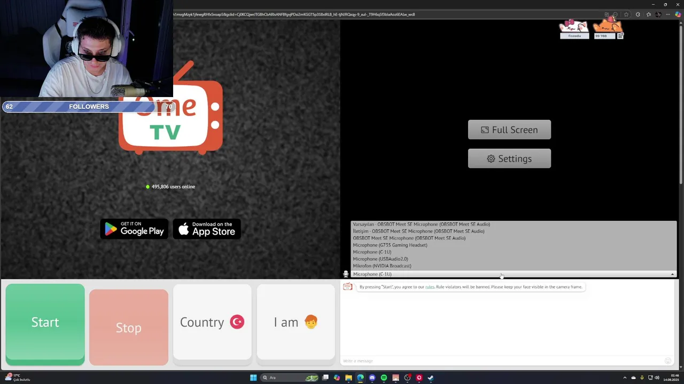The height and width of the screenshot is (384, 684).
Task: Open Steam from the taskbar
Action: [431, 378]
